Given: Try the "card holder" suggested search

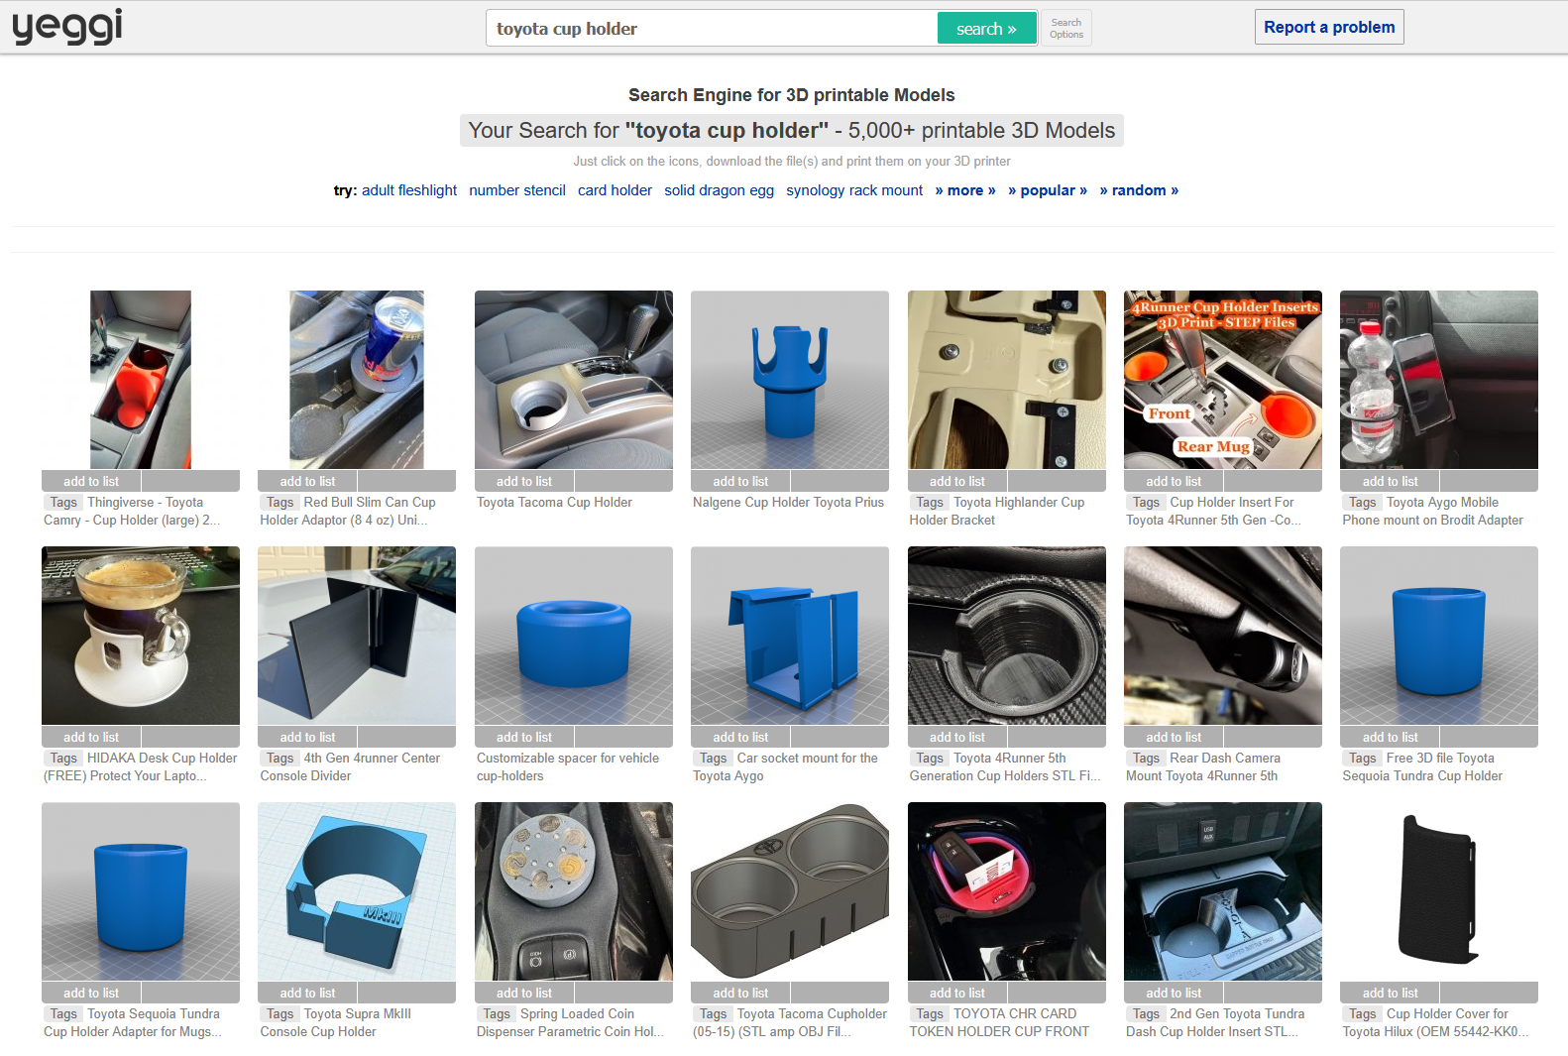Looking at the screenshot, I should point(615,190).
